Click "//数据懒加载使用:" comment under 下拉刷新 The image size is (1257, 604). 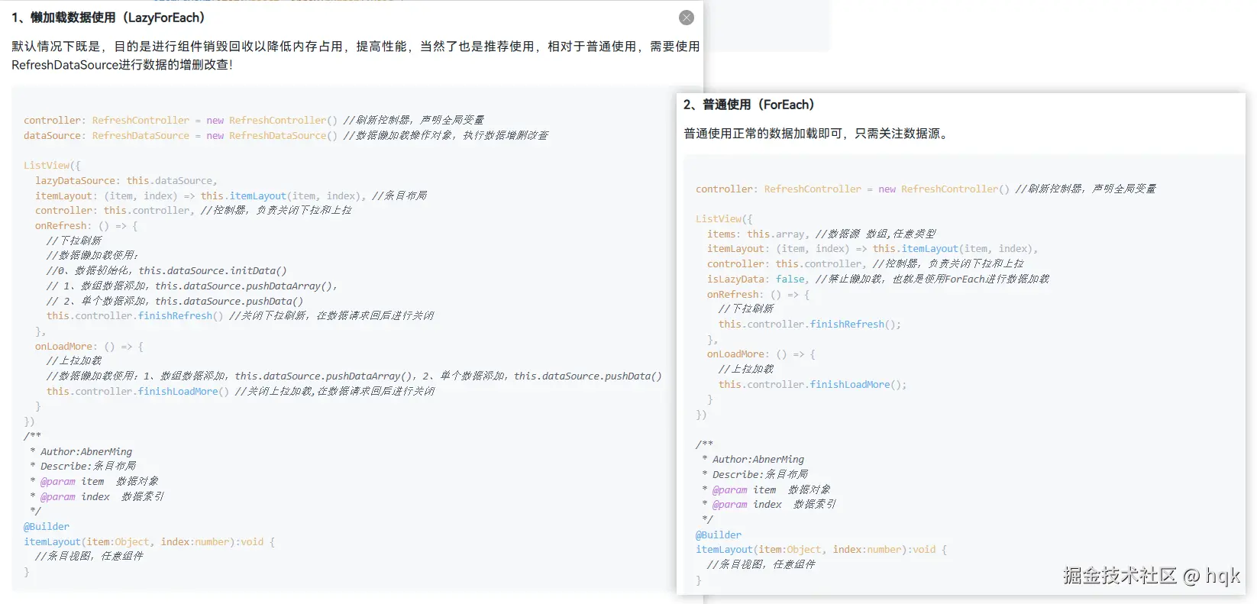tap(92, 256)
